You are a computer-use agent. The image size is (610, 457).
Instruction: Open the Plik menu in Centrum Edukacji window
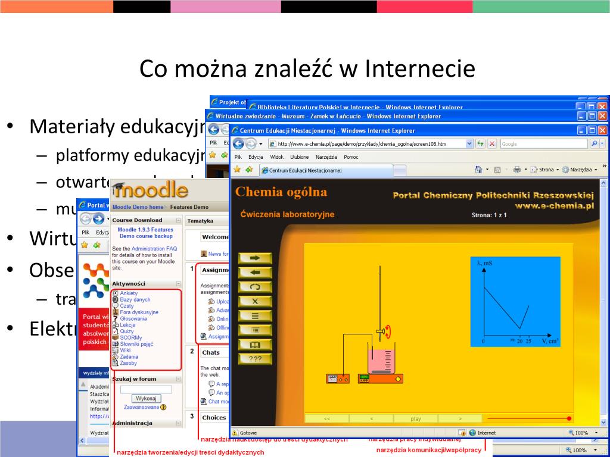(x=238, y=157)
